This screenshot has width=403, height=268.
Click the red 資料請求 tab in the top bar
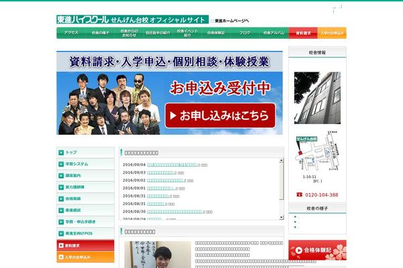point(304,33)
